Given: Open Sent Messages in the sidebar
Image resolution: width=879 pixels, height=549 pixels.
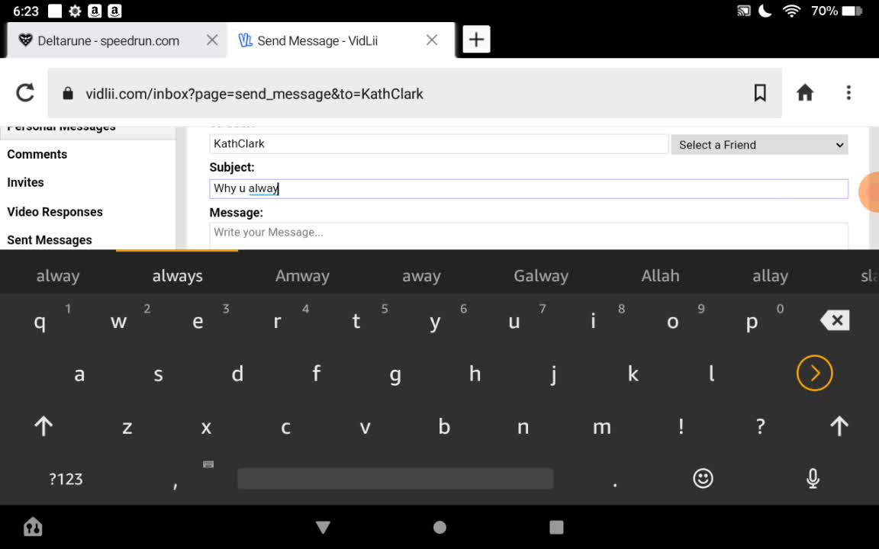Looking at the screenshot, I should 50,239.
